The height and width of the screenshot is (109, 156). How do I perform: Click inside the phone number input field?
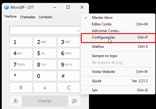pyautogui.click(x=43, y=30)
